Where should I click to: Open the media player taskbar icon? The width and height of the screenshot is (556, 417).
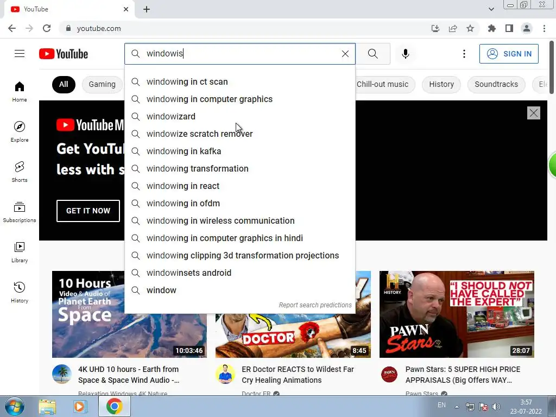(x=80, y=407)
